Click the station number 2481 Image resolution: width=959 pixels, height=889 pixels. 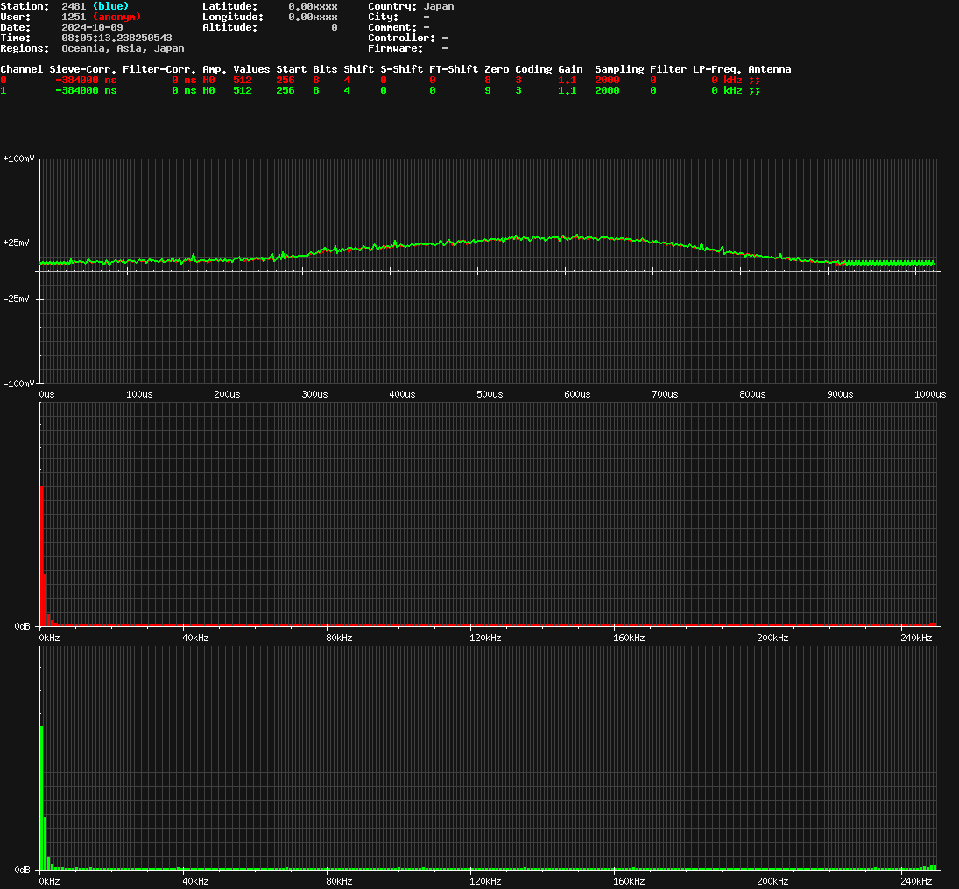(x=74, y=6)
